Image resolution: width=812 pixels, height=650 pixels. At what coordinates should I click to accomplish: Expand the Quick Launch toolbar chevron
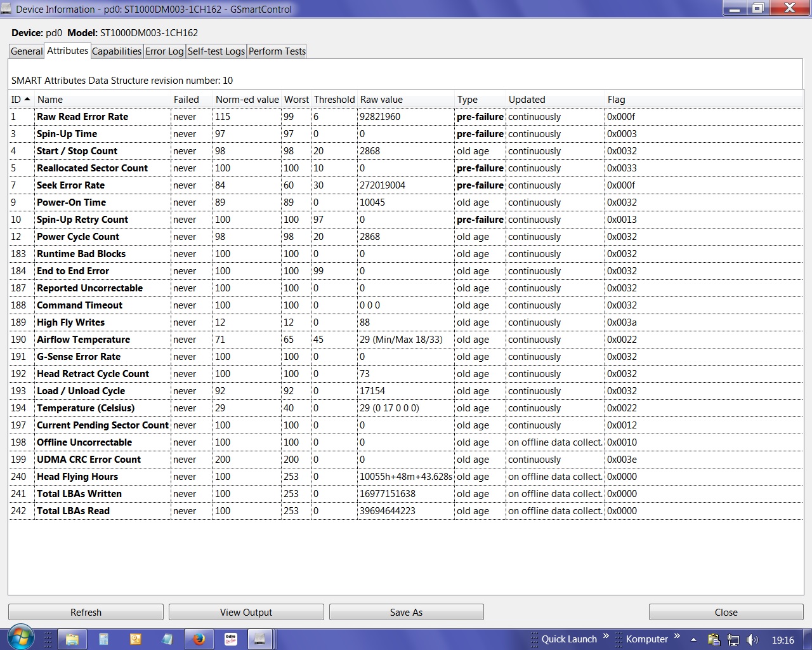point(606,636)
